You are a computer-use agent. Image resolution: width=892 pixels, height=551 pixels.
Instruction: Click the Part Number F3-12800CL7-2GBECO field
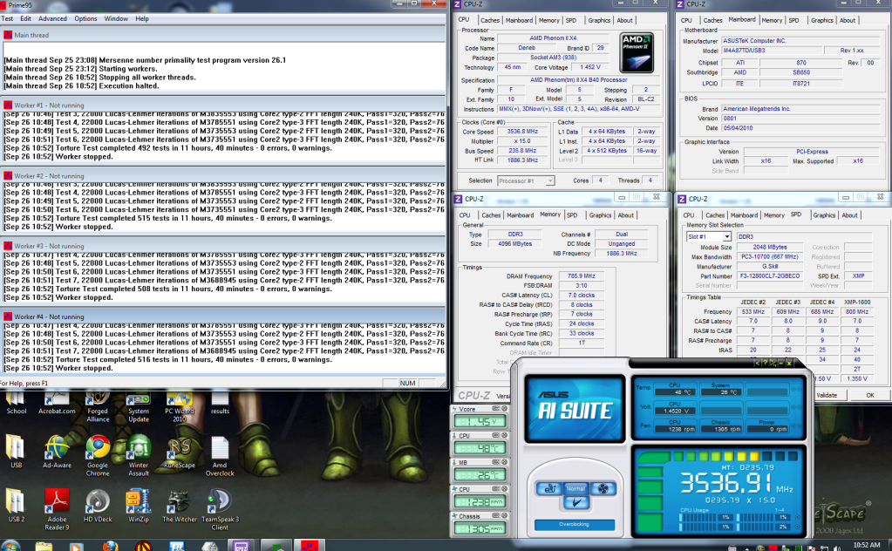click(x=770, y=275)
